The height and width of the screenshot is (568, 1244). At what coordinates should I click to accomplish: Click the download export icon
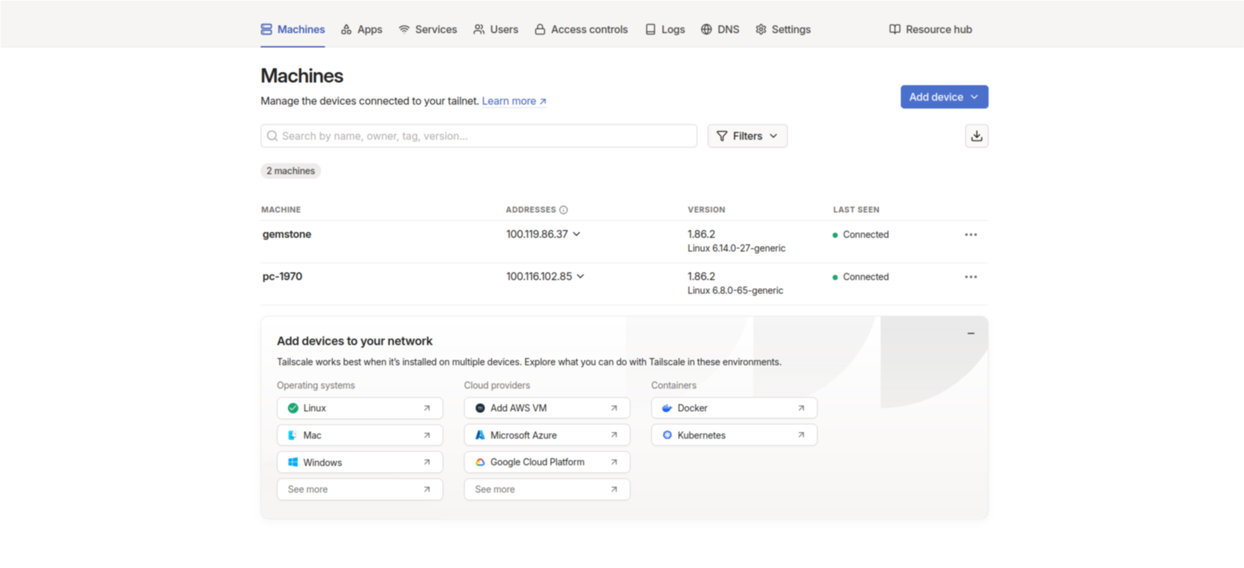pos(976,136)
